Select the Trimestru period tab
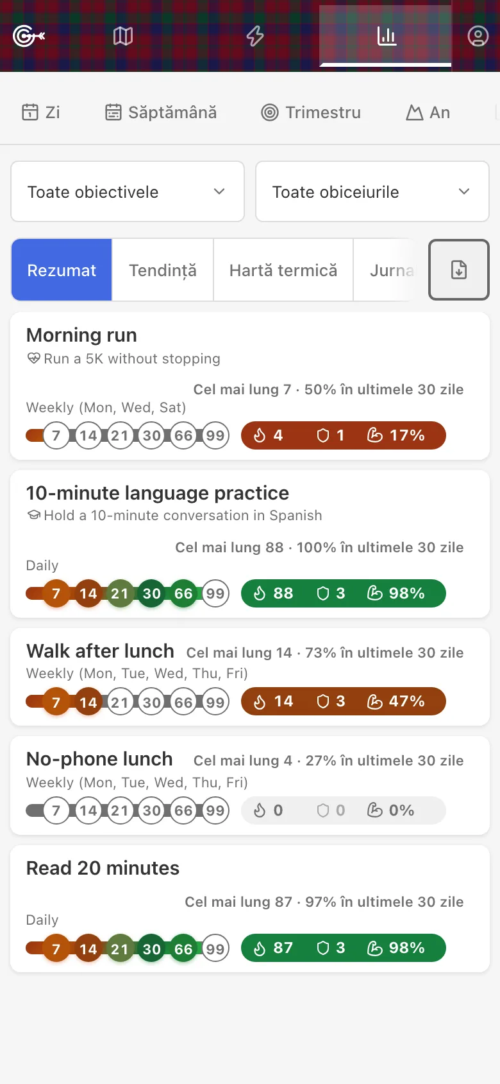 pyautogui.click(x=311, y=112)
